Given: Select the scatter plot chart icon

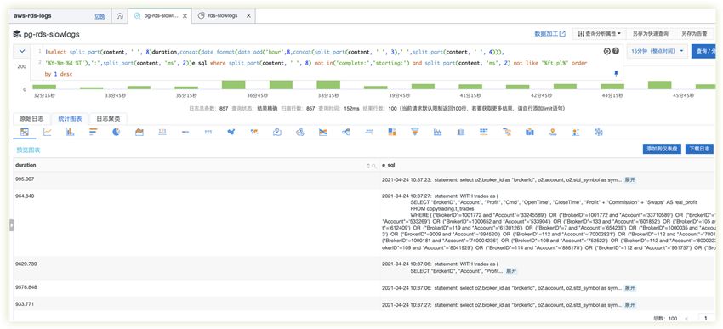Looking at the screenshot, I should [575, 133].
